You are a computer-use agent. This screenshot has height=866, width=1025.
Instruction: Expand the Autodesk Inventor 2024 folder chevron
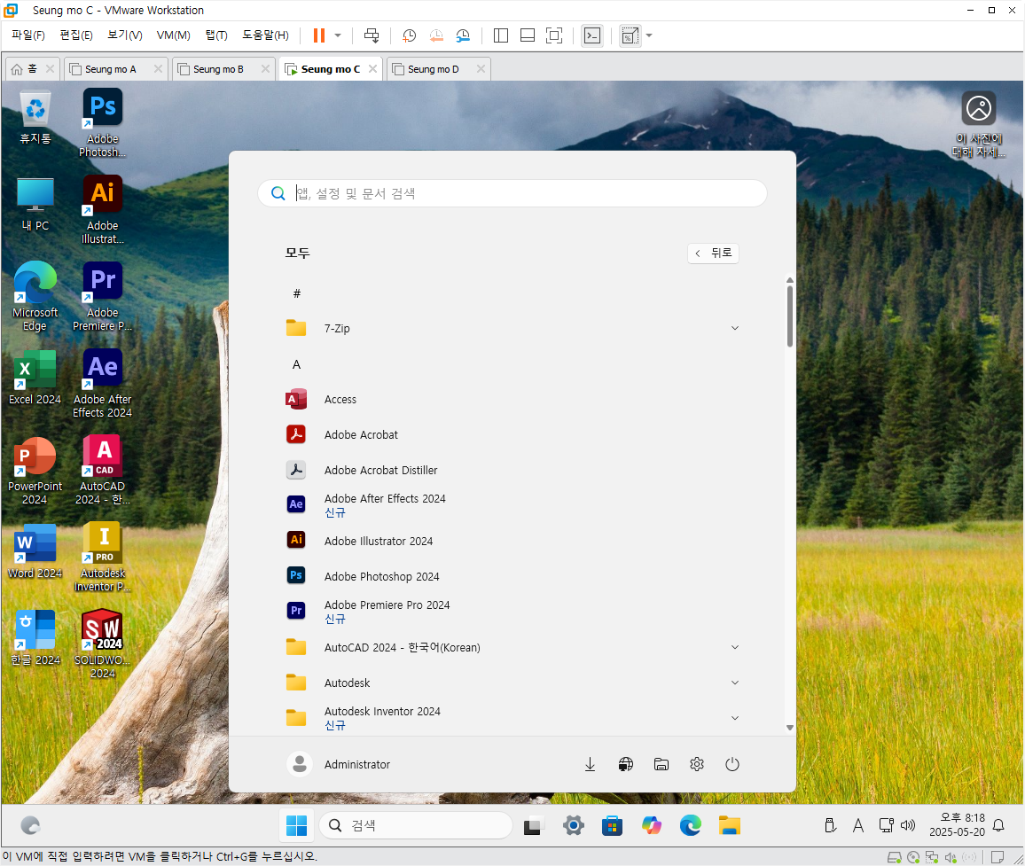735,718
